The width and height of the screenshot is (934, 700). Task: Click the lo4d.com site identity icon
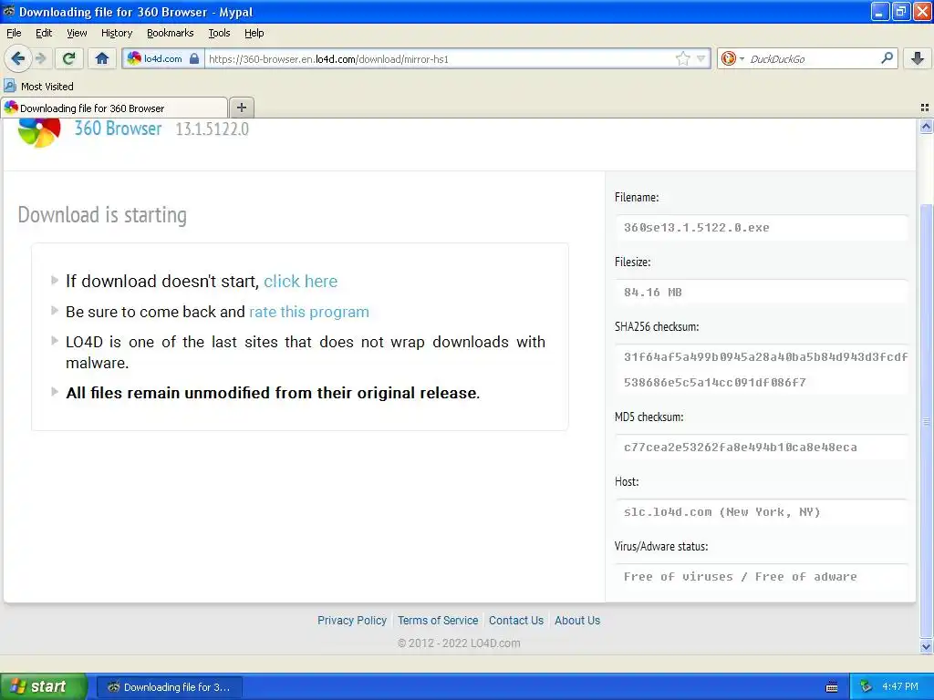135,58
